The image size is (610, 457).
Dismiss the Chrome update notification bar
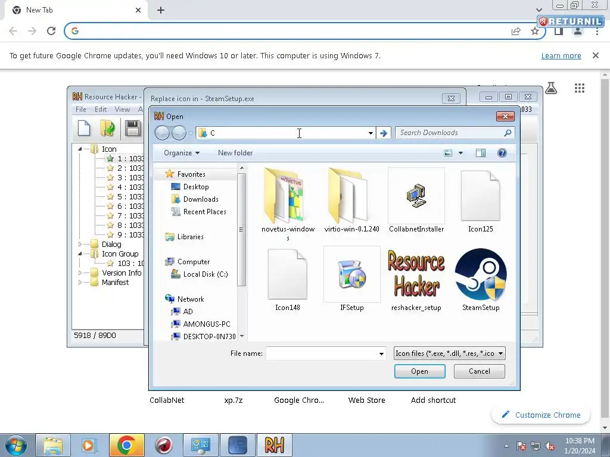pyautogui.click(x=595, y=55)
